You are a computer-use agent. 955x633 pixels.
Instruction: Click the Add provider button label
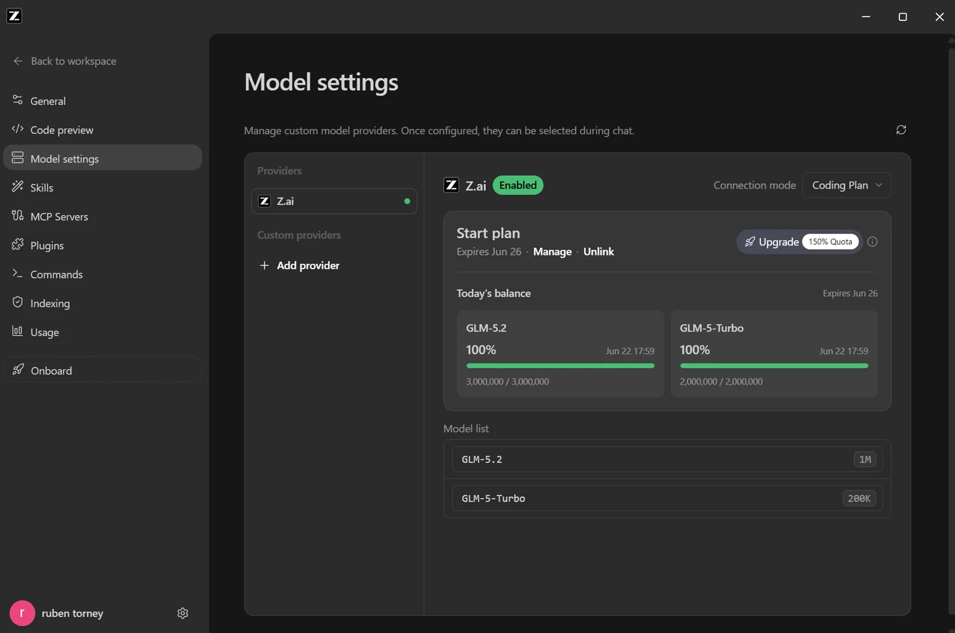(308, 266)
